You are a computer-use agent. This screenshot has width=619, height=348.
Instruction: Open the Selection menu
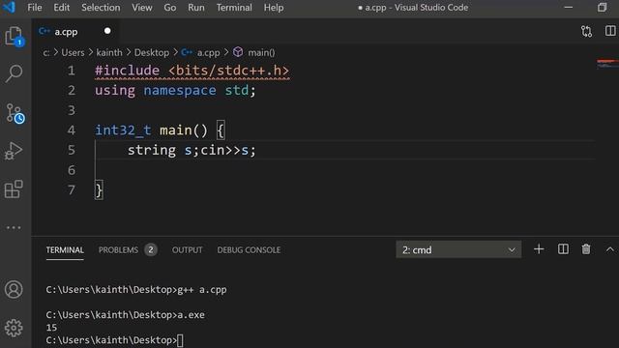(x=101, y=8)
